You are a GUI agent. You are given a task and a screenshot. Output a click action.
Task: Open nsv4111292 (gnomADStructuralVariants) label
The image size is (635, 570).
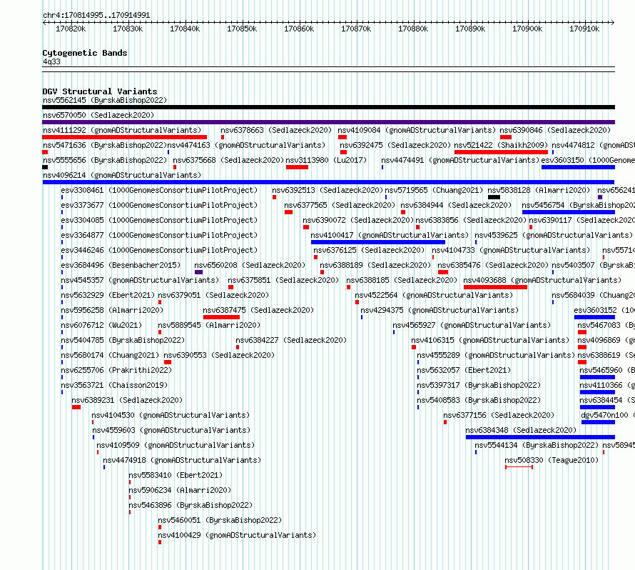[122, 130]
